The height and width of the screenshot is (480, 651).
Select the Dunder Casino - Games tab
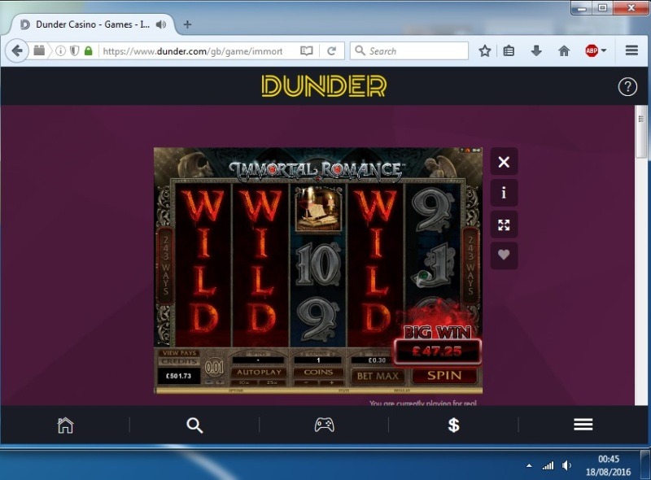(x=92, y=24)
